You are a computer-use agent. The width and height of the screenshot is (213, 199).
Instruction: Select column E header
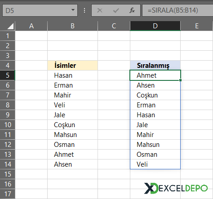click(197, 26)
